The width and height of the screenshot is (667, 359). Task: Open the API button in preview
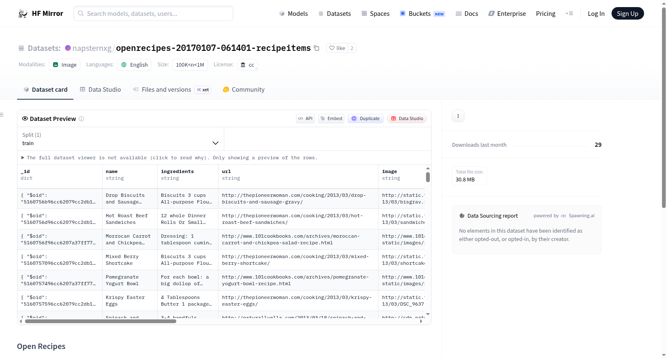pos(305,118)
